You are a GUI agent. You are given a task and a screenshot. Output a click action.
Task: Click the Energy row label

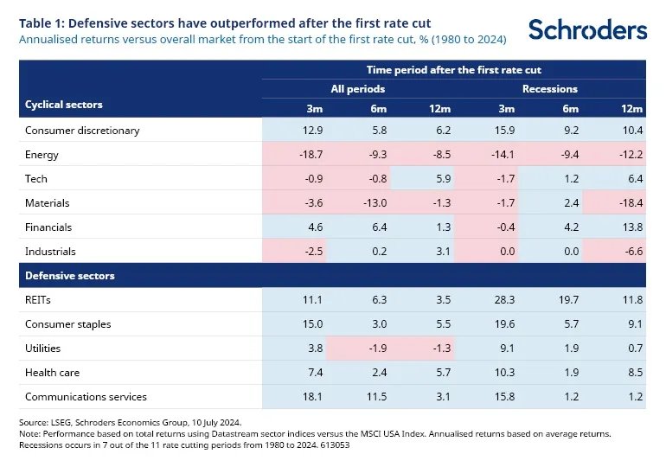tap(42, 154)
